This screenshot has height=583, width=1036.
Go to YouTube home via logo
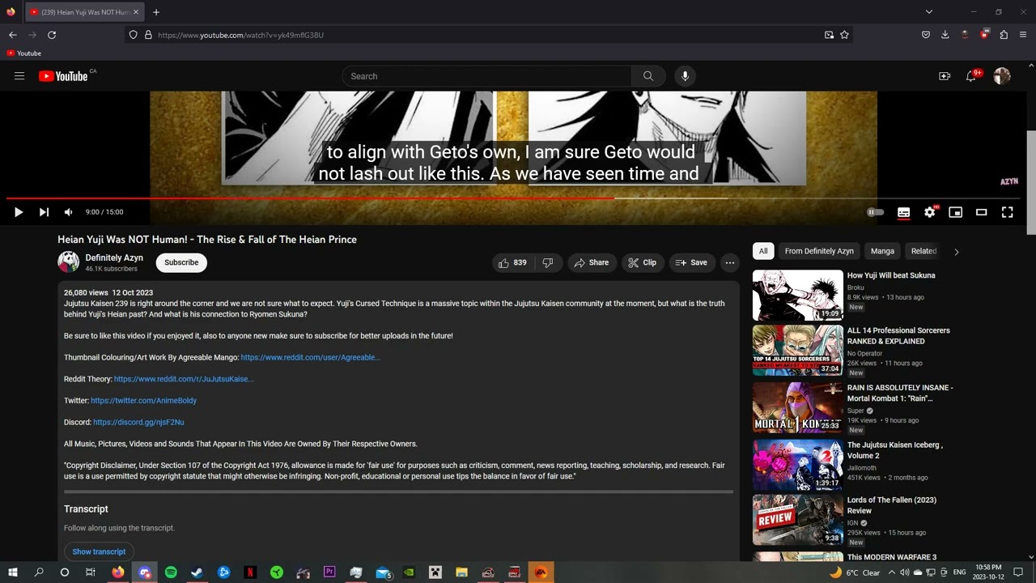(x=63, y=76)
